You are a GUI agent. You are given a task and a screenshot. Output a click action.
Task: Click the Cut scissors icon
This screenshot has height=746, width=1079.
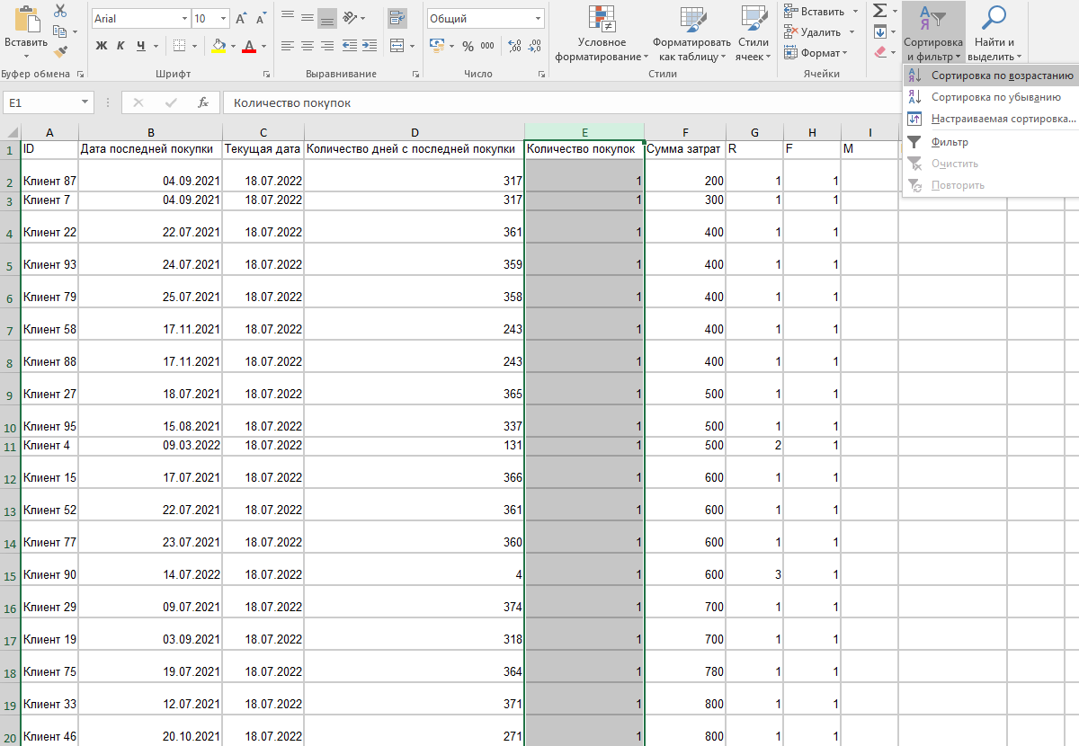point(60,11)
